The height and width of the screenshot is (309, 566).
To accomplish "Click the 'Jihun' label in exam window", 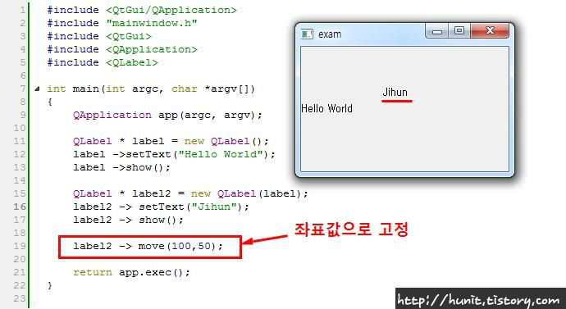I will coord(395,93).
